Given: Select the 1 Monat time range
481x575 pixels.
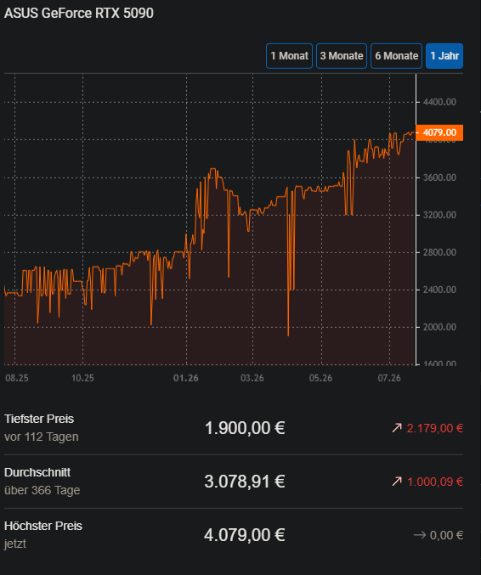Looking at the screenshot, I should (289, 56).
